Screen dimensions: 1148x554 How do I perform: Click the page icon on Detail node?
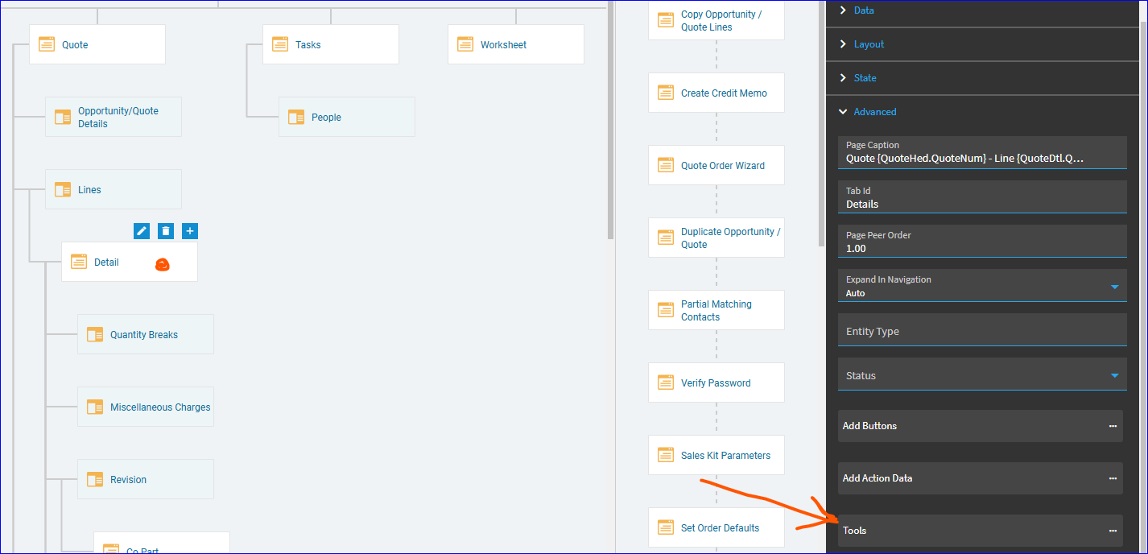pos(79,262)
